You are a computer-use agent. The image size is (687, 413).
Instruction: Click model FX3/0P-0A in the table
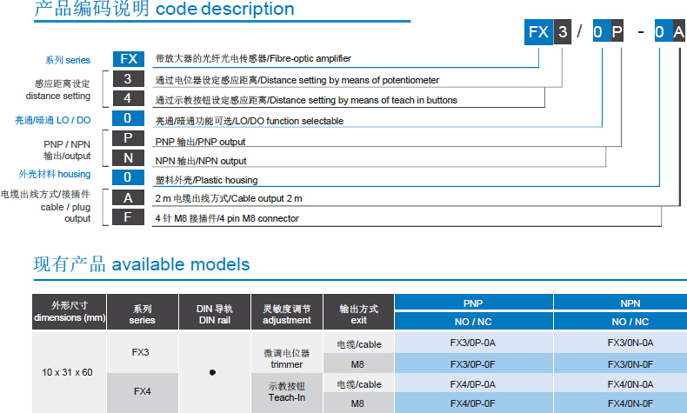point(472,343)
